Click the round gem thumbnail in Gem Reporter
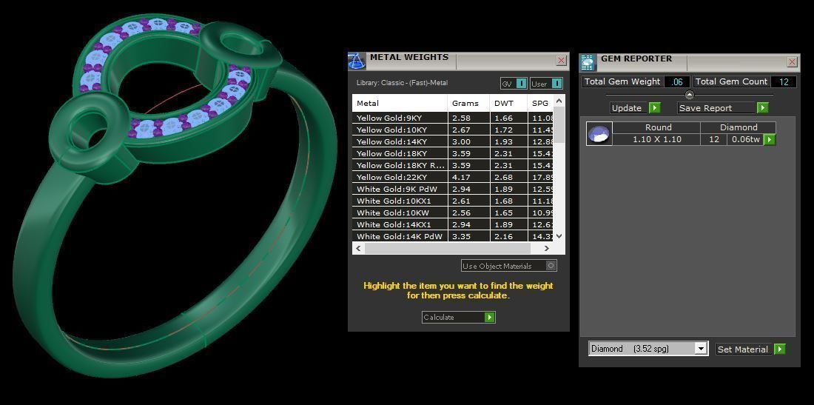Image resolution: width=814 pixels, height=405 pixels. point(599,133)
